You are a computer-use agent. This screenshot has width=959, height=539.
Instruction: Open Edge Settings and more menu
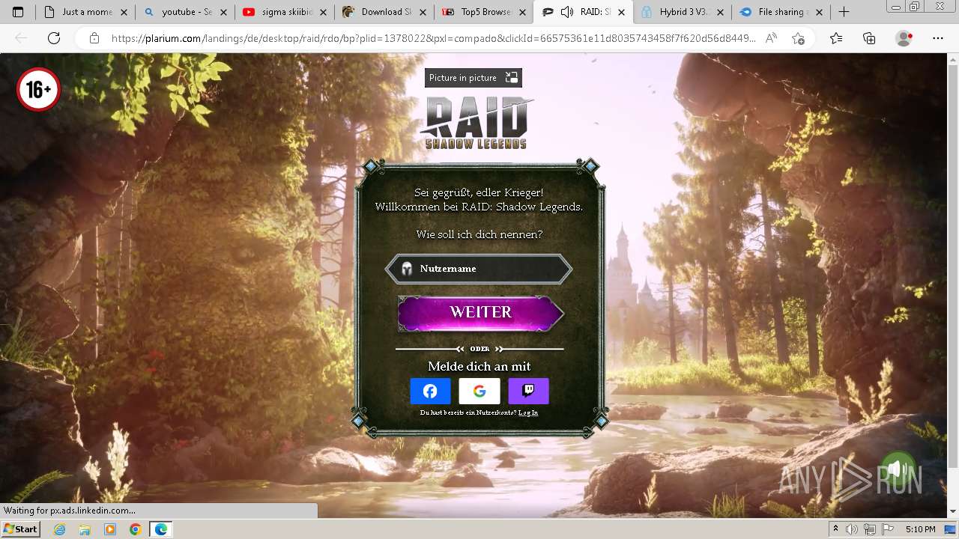point(937,38)
